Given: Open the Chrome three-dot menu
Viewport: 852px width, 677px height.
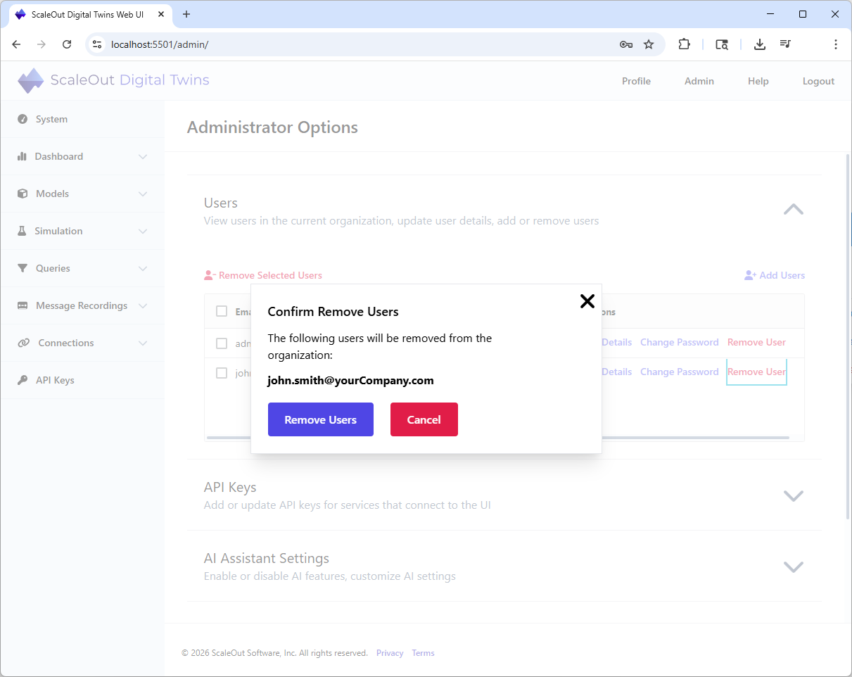Looking at the screenshot, I should [x=836, y=44].
